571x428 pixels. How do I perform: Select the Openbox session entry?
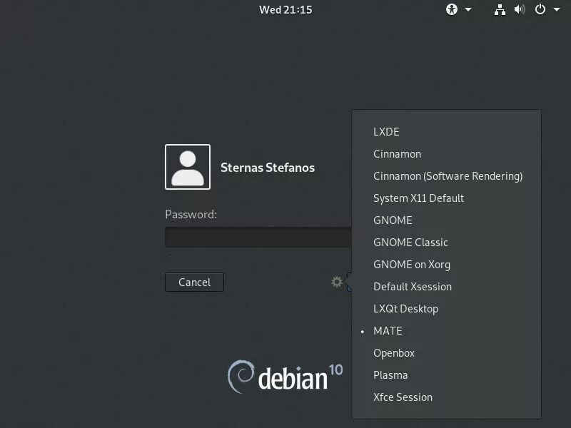tap(394, 353)
